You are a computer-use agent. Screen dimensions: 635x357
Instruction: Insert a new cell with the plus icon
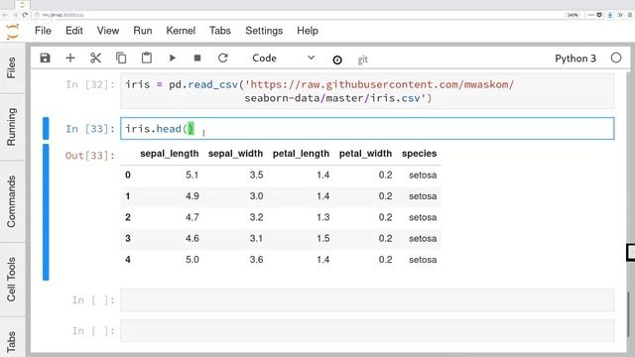pyautogui.click(x=70, y=58)
